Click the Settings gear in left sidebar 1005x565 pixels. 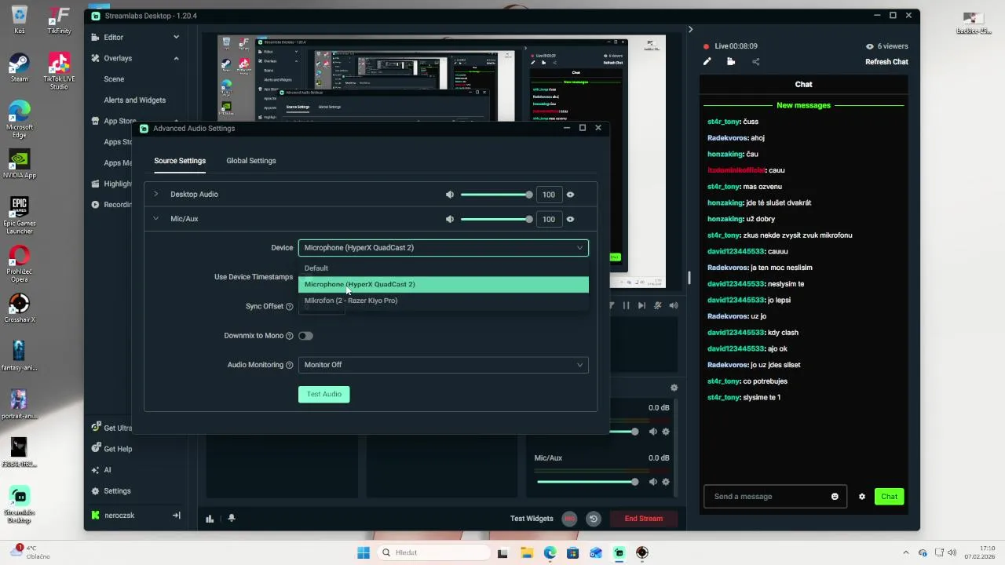click(x=95, y=491)
